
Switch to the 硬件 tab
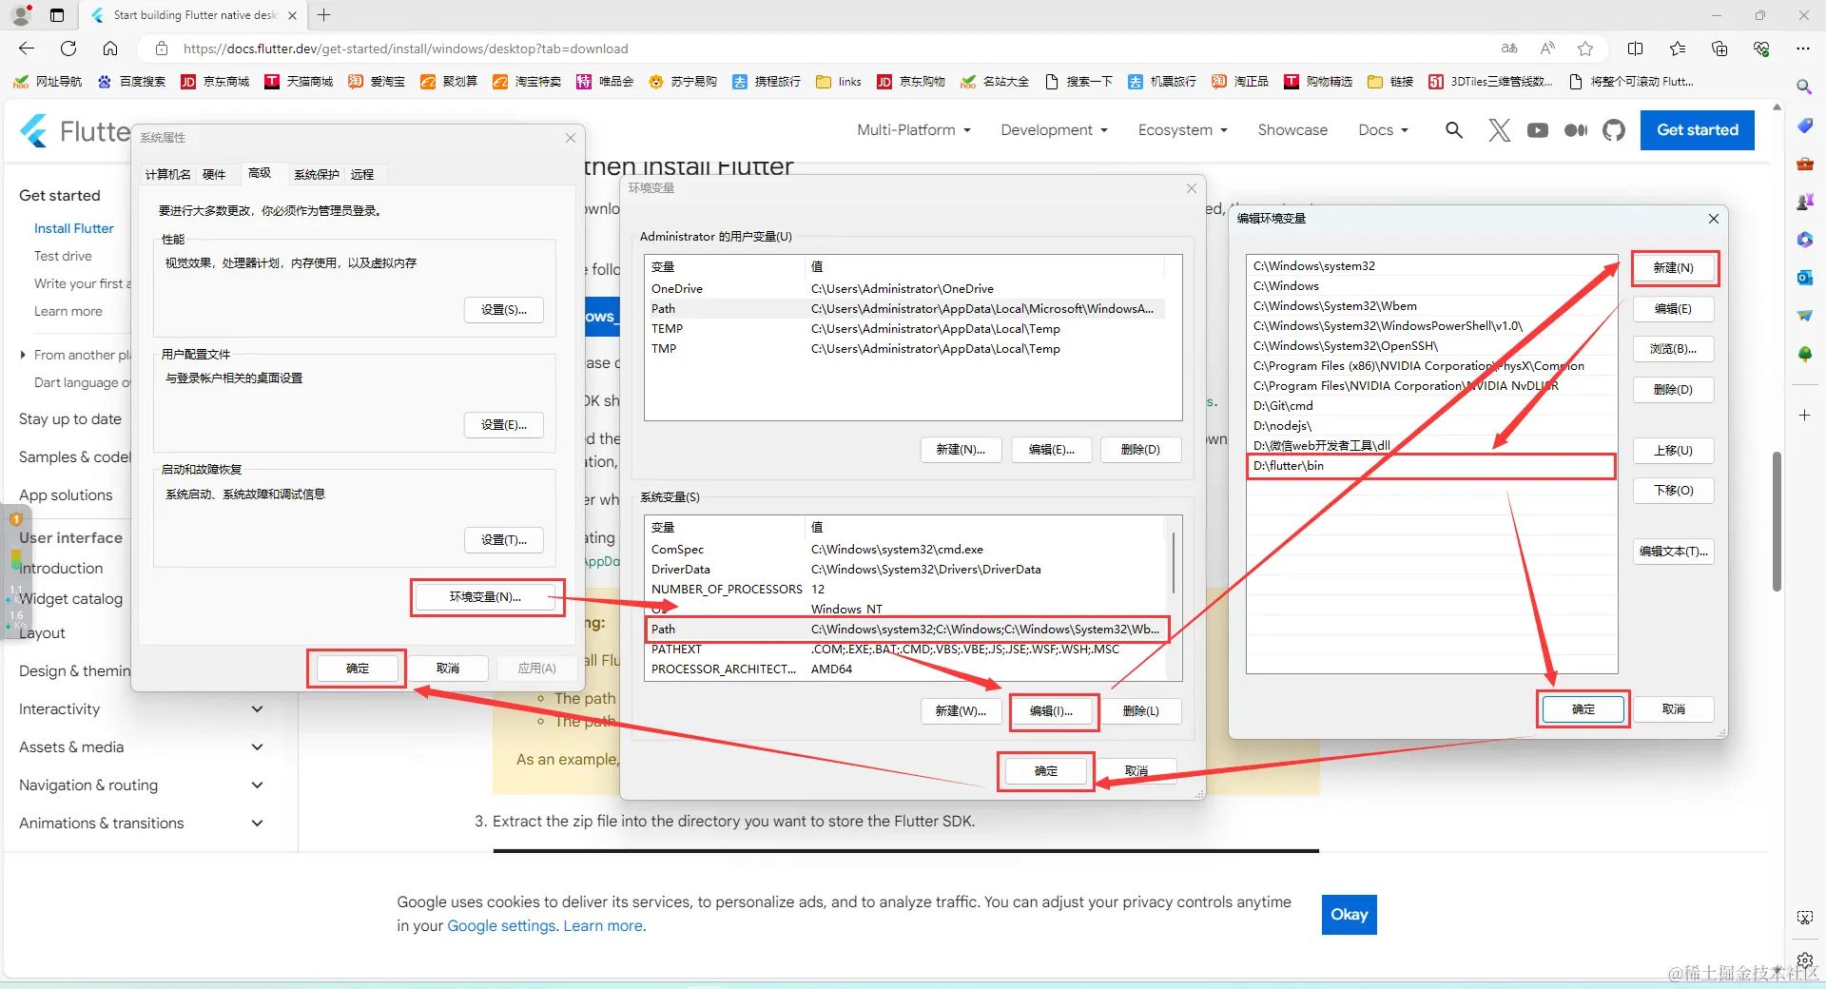214,175
